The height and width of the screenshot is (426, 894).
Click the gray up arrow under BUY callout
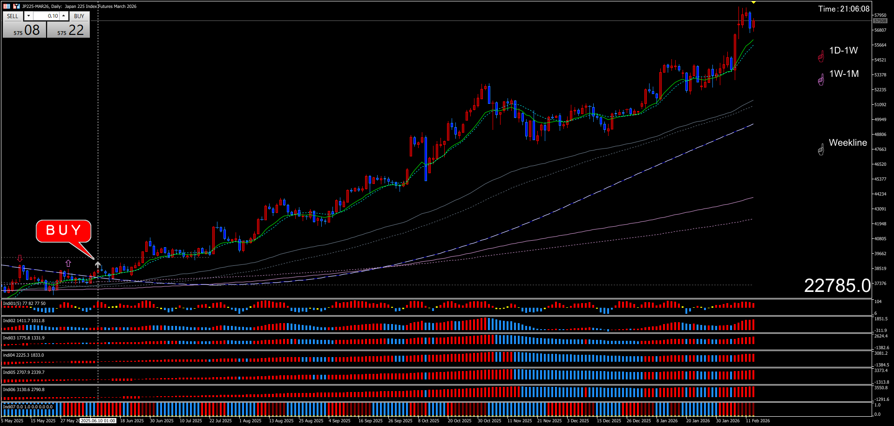(x=98, y=264)
